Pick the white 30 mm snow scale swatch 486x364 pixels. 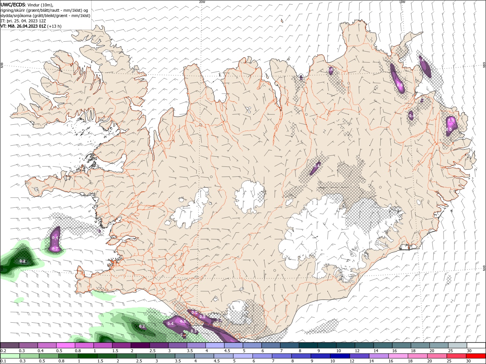tap(476, 345)
